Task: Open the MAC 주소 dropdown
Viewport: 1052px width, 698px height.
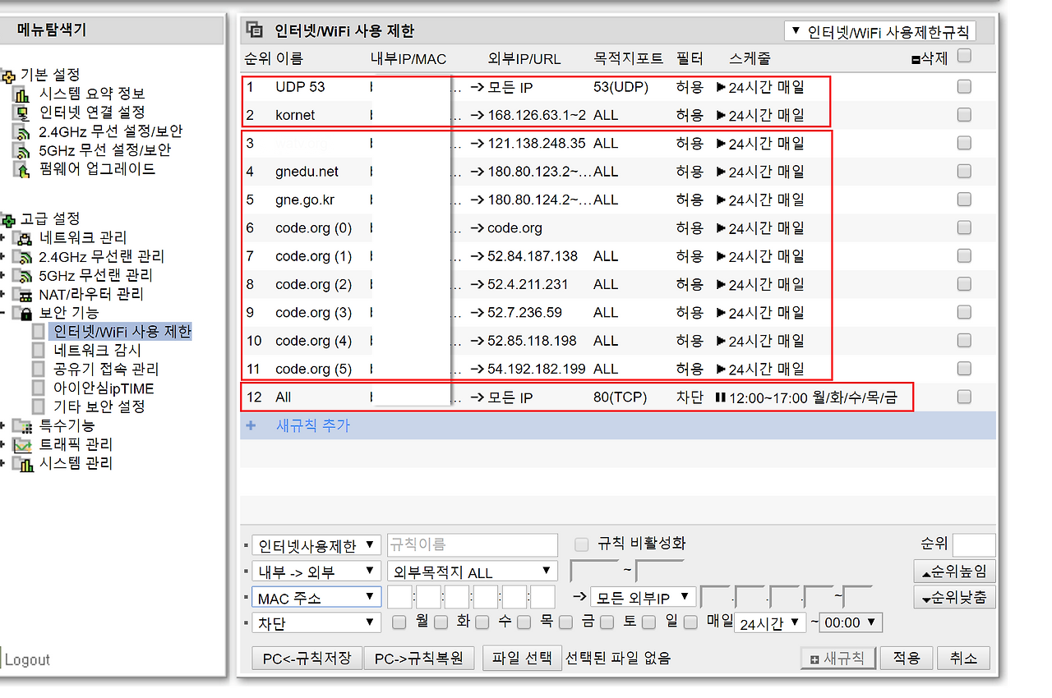Action: 316,597
